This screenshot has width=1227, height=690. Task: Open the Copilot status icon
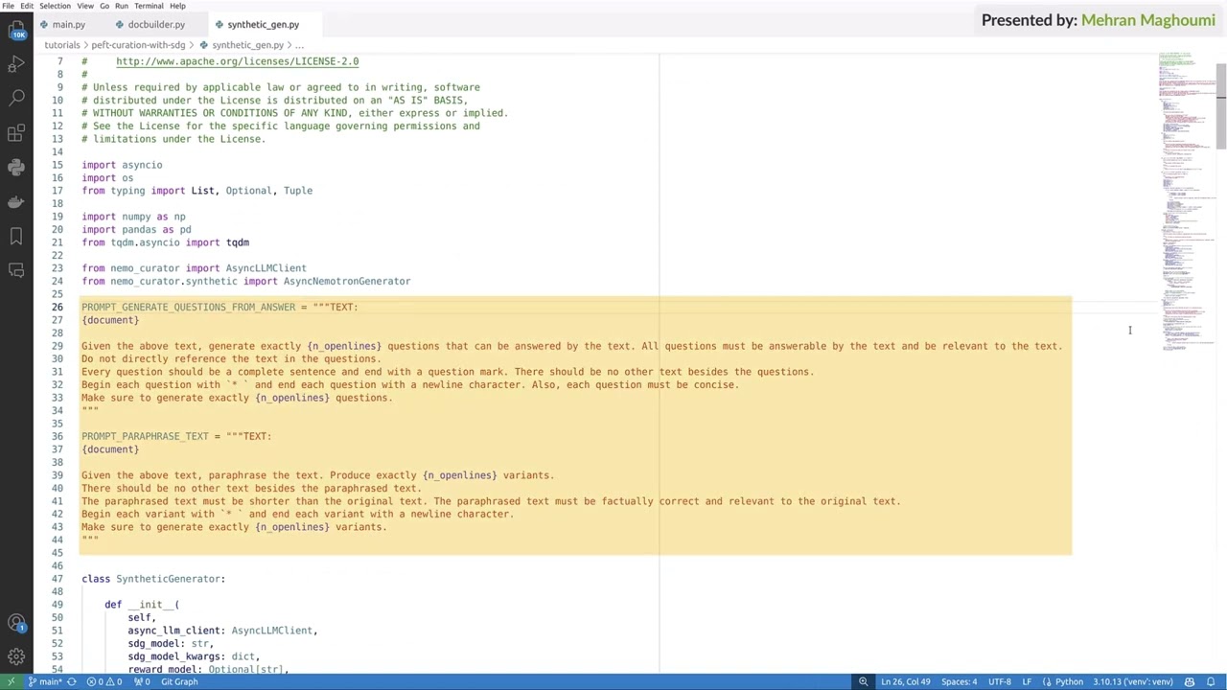[x=1190, y=681]
